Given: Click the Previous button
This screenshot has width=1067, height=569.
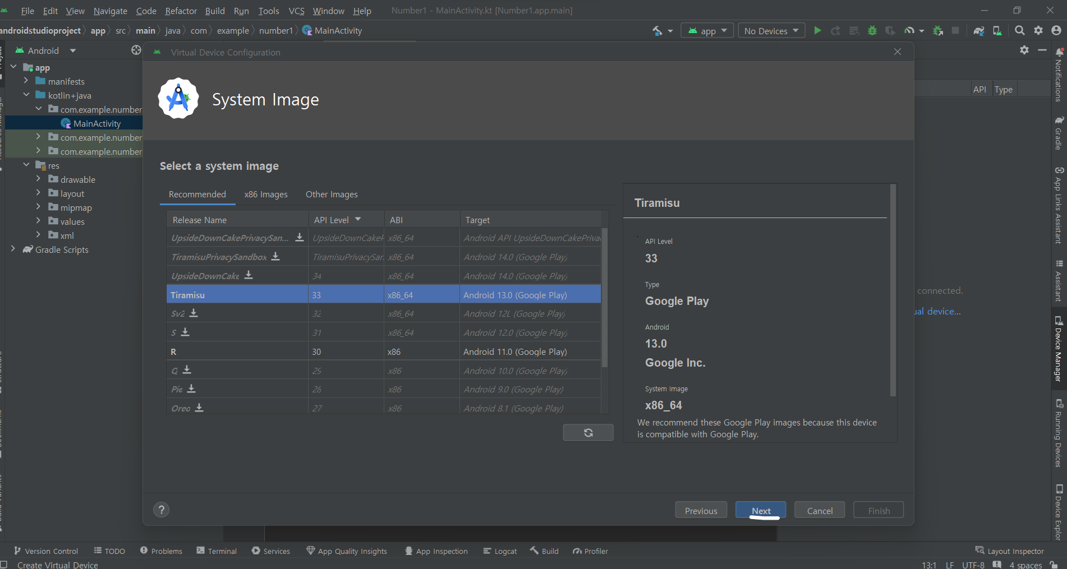Looking at the screenshot, I should (x=701, y=510).
